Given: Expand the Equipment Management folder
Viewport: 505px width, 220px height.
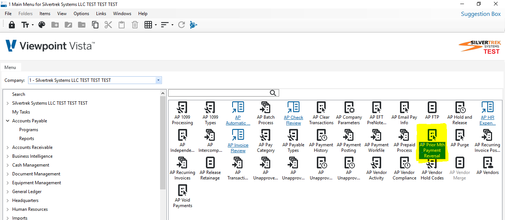Looking at the screenshot, I should (x=7, y=183).
